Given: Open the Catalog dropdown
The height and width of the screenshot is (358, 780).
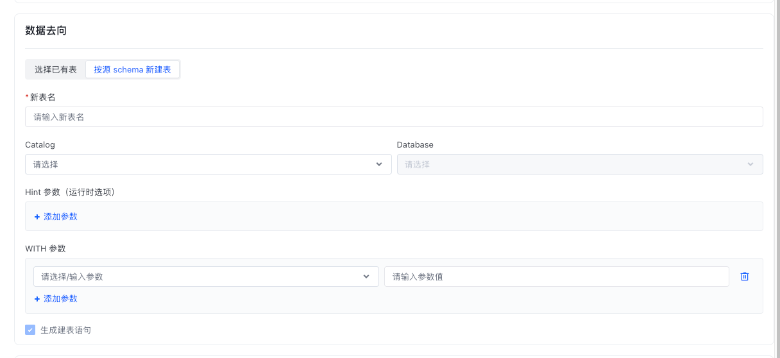Looking at the screenshot, I should (x=208, y=164).
